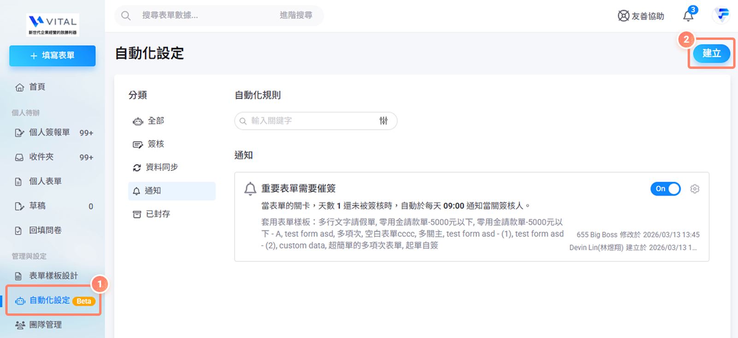The height and width of the screenshot is (338, 738).
Task: Click the 輸入關鍵字 search field
Action: (x=309, y=121)
